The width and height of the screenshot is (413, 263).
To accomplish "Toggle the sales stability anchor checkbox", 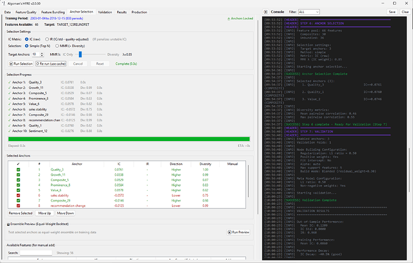I will (x=18, y=195).
